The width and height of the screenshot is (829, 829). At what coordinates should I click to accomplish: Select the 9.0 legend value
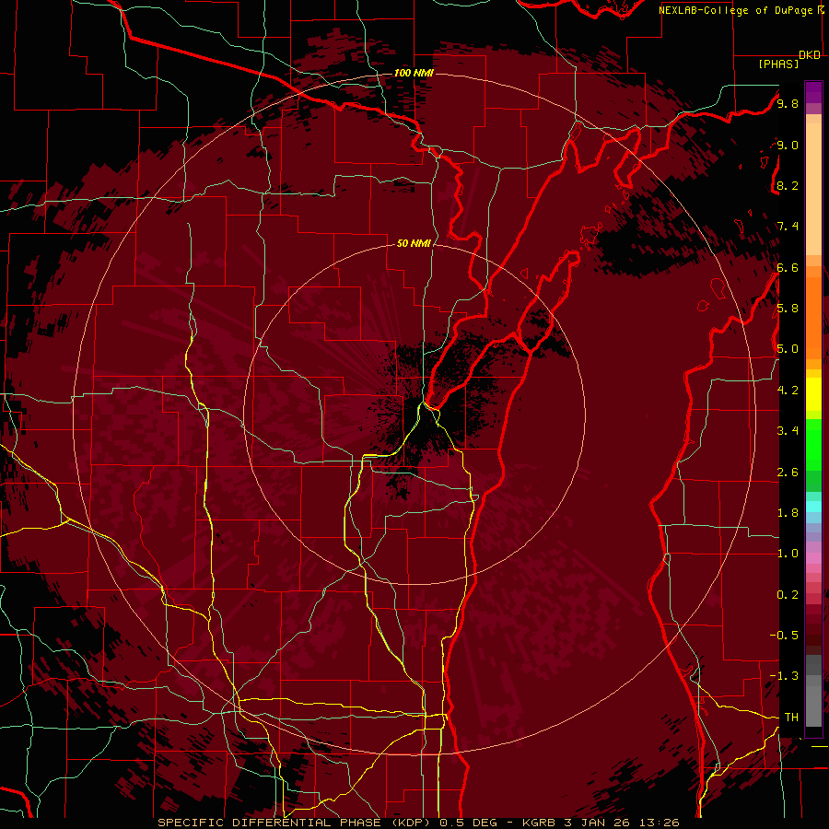point(788,145)
